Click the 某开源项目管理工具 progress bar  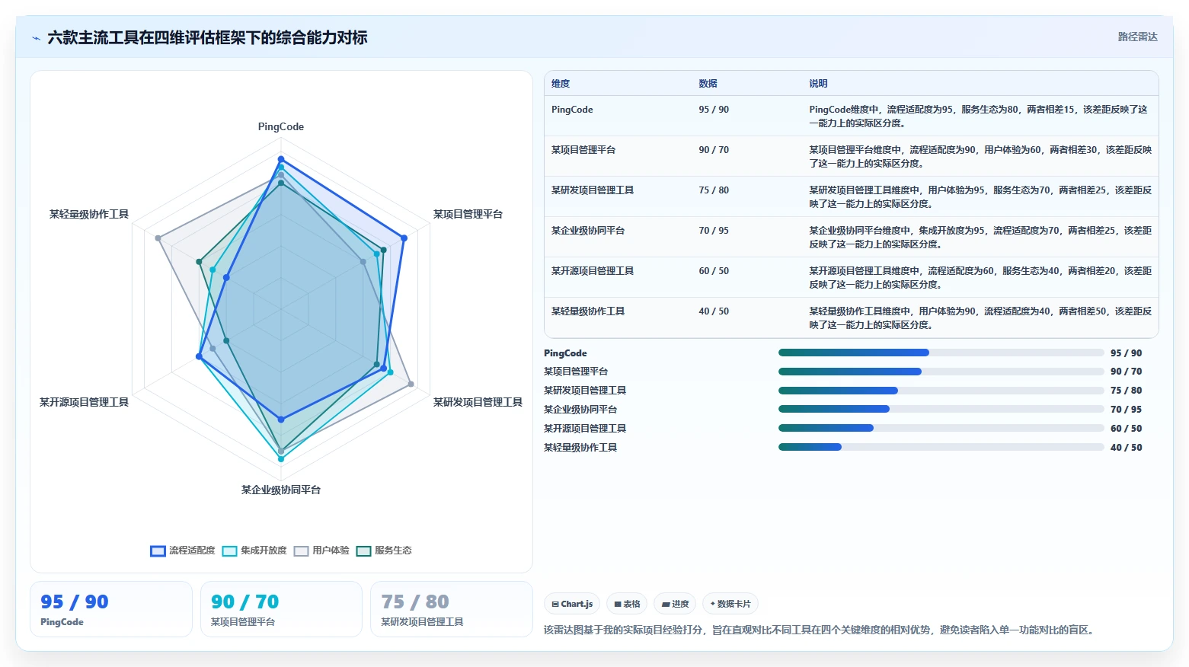[x=941, y=428]
